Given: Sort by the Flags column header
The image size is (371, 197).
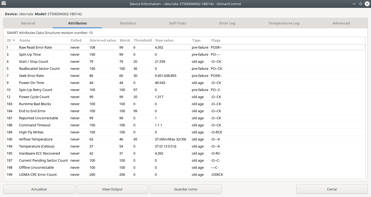Looking at the screenshot, I should 287,40.
